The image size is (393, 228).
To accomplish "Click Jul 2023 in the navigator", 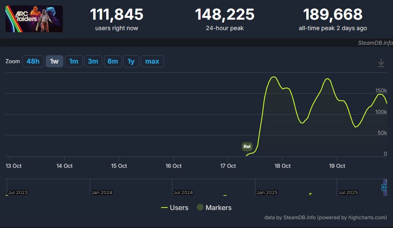I will tap(18, 192).
